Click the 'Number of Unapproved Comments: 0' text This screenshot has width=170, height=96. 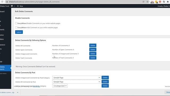point(66,54)
